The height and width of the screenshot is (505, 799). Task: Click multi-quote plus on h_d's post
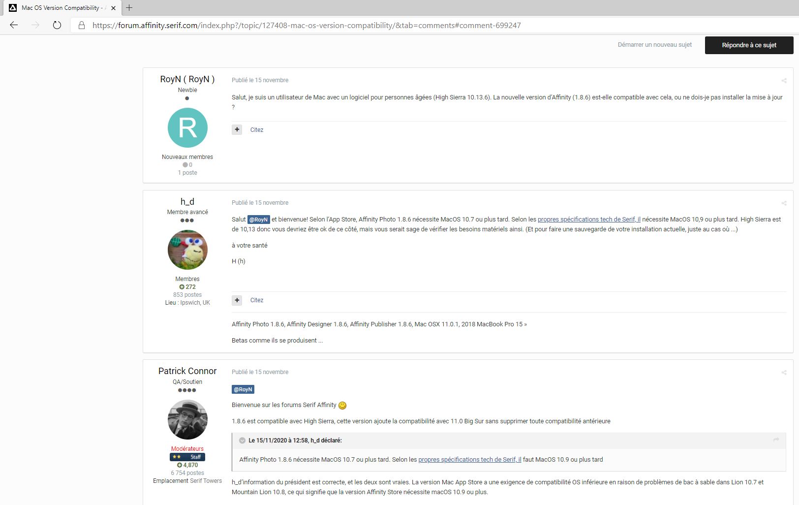pos(237,300)
